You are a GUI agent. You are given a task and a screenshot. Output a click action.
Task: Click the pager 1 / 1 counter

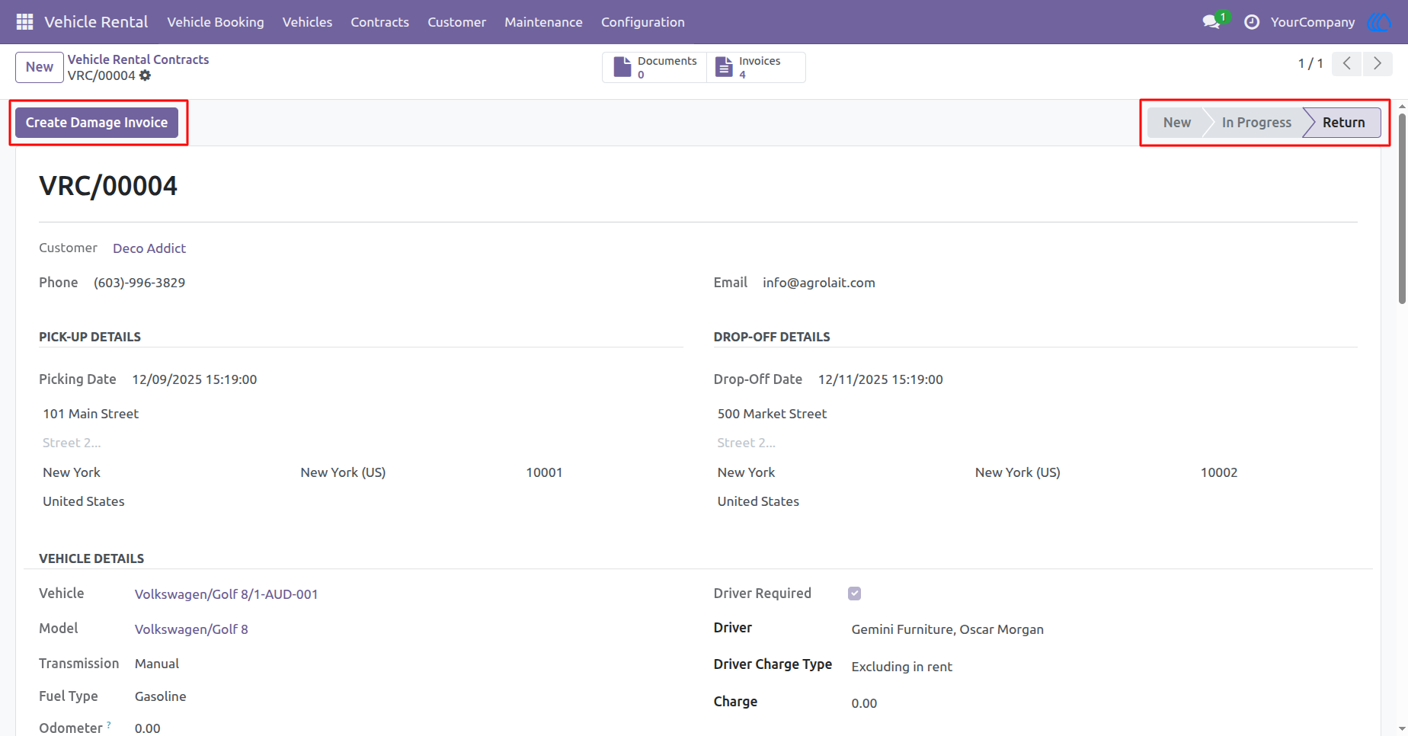pyautogui.click(x=1310, y=63)
